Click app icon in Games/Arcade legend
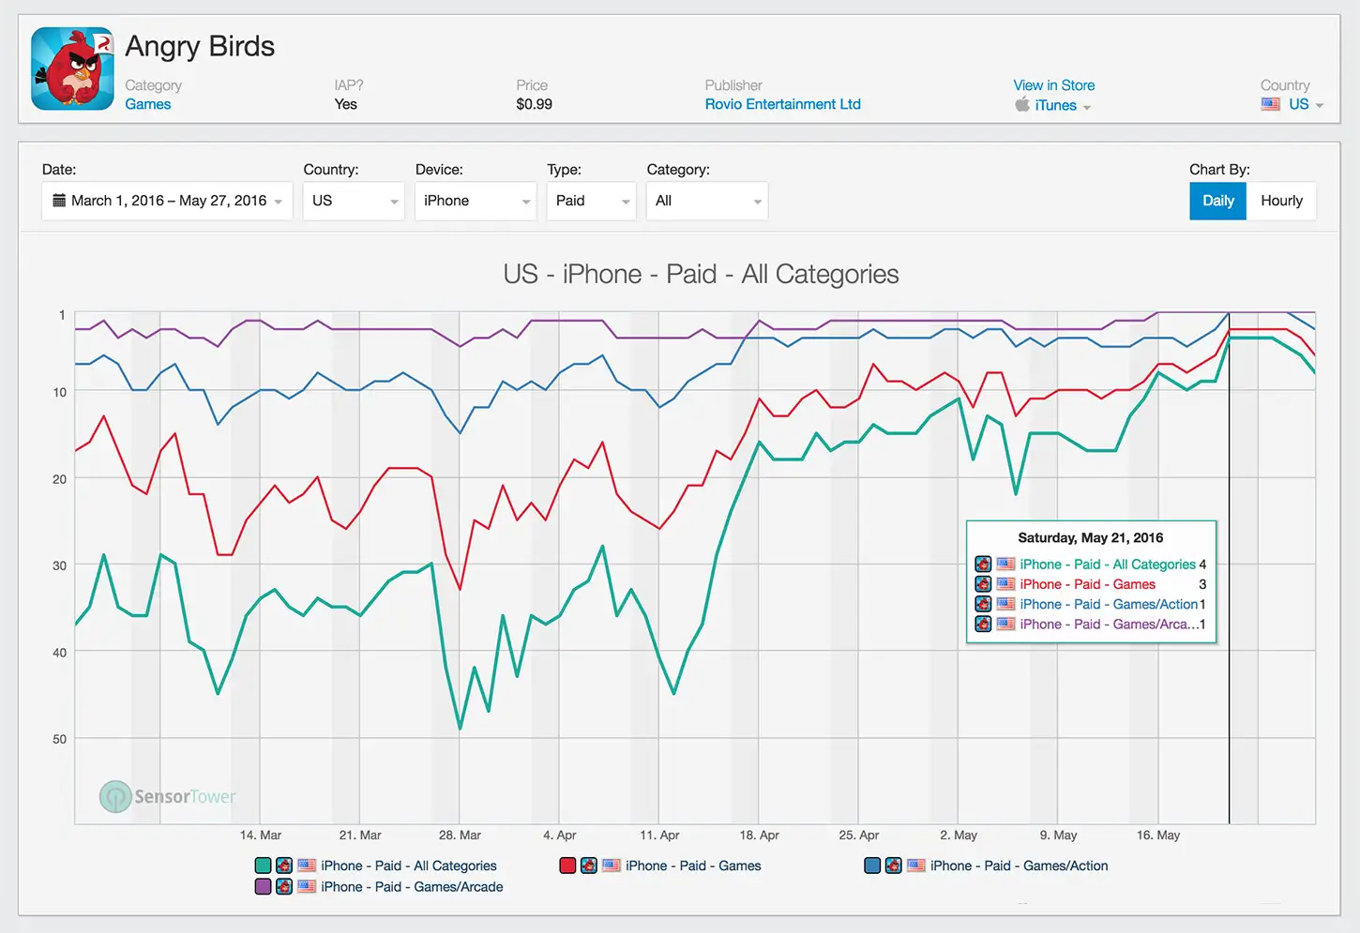 pyautogui.click(x=283, y=886)
